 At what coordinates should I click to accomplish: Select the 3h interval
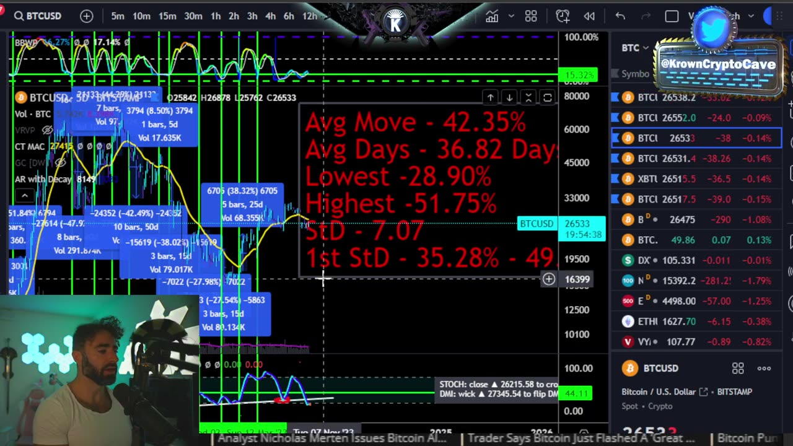tap(252, 16)
